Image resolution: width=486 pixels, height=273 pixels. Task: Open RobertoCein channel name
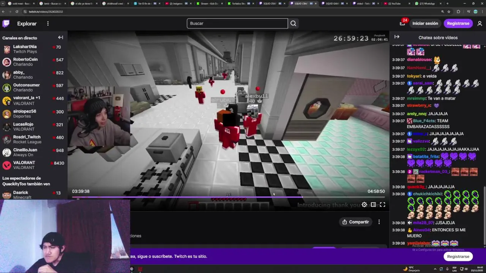tap(25, 60)
